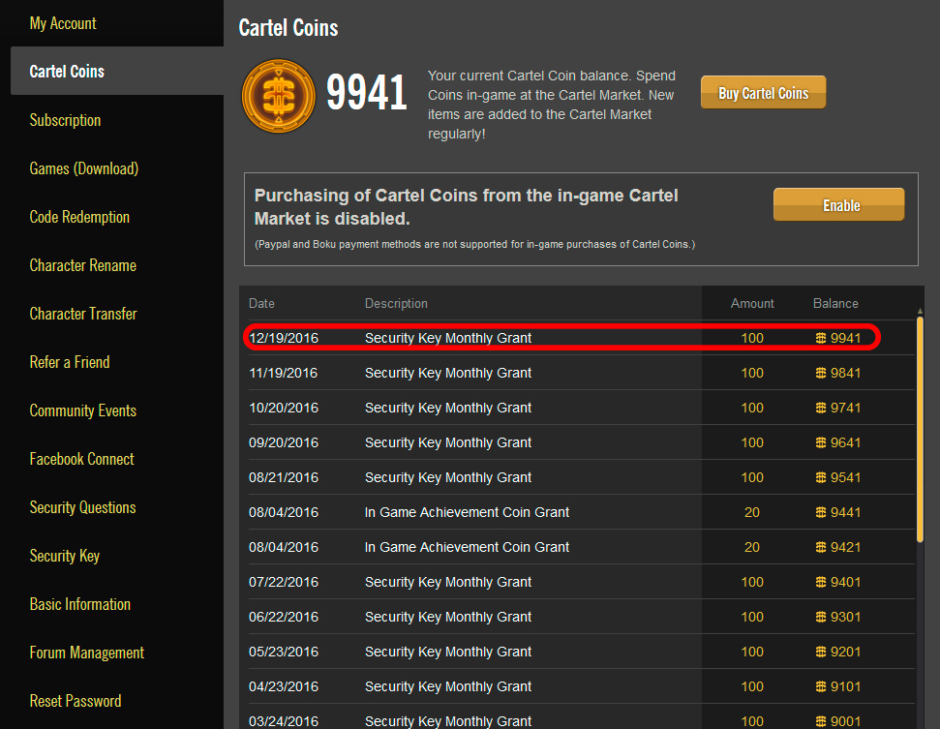Click the Description column header
940x729 pixels.
396,303
